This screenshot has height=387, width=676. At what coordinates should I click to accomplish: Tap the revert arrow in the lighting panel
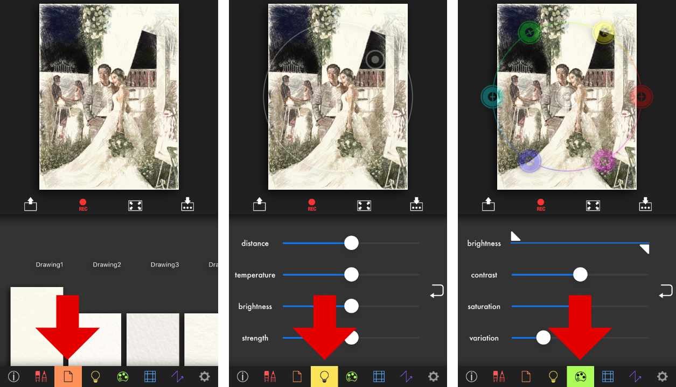(x=437, y=291)
